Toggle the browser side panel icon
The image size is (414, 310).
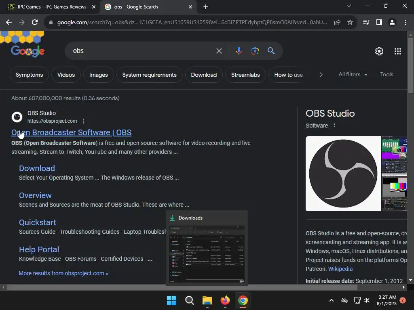tap(379, 23)
